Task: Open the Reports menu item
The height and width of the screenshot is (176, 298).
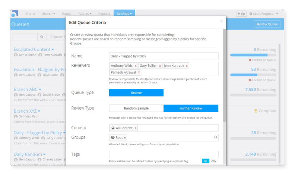Action: click(104, 14)
